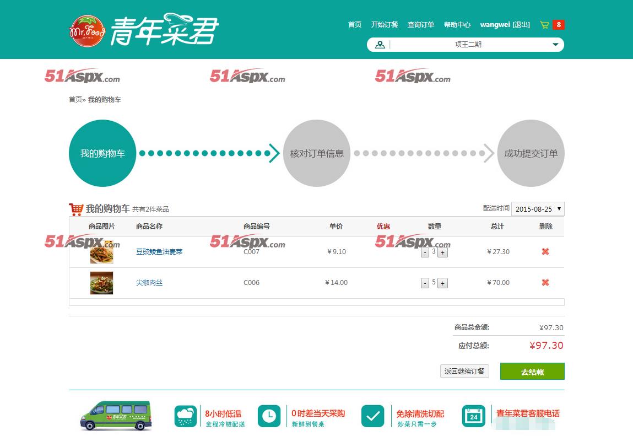Click the green 去结帐 checkout button
This screenshot has width=633, height=436.
(x=532, y=372)
